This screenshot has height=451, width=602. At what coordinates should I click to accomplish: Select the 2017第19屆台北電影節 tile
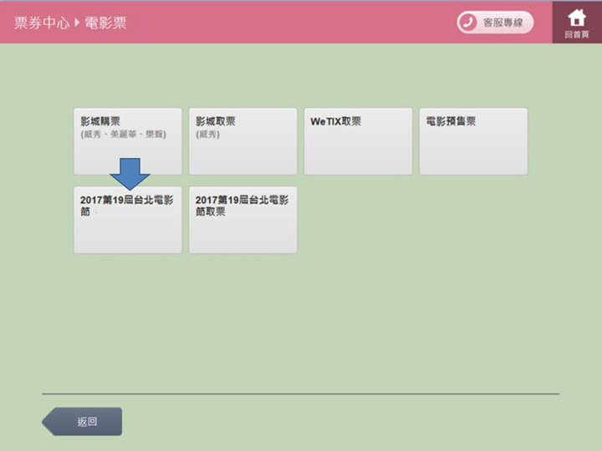click(x=128, y=220)
